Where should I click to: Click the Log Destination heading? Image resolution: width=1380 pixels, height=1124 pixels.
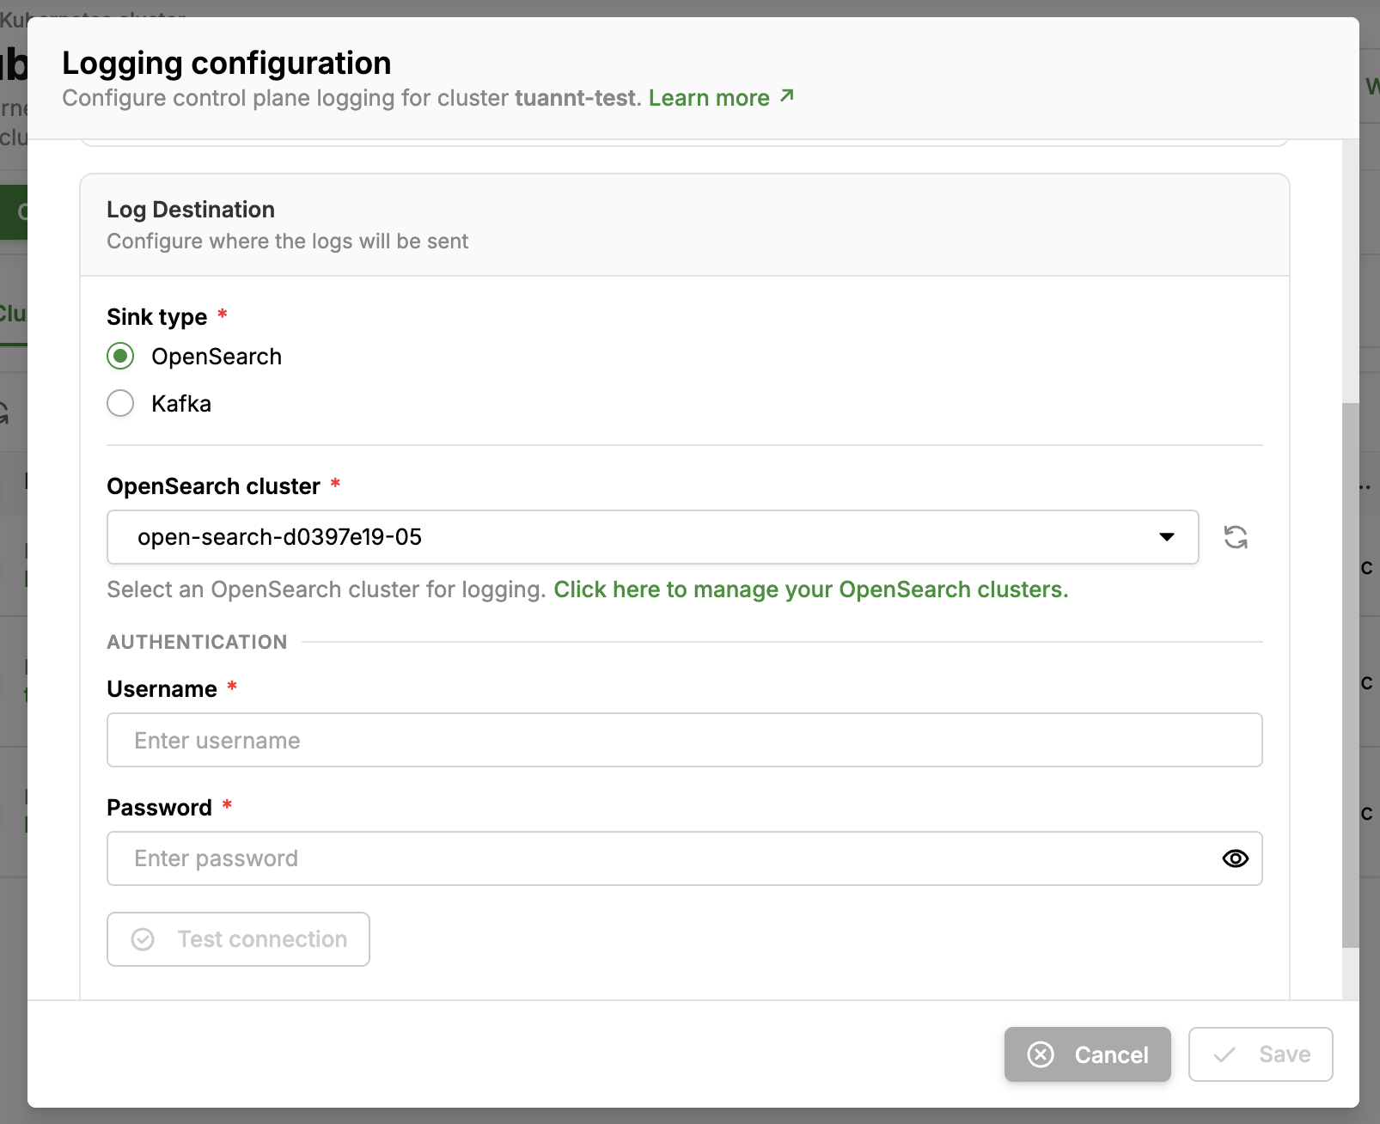[x=191, y=210]
